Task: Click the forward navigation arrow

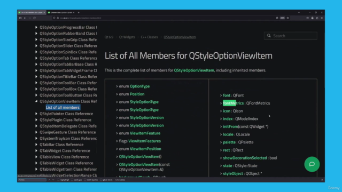Action: [30, 18]
